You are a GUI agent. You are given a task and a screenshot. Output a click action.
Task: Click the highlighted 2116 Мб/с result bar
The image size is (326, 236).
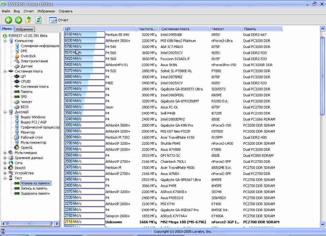pyautogui.click(x=84, y=222)
